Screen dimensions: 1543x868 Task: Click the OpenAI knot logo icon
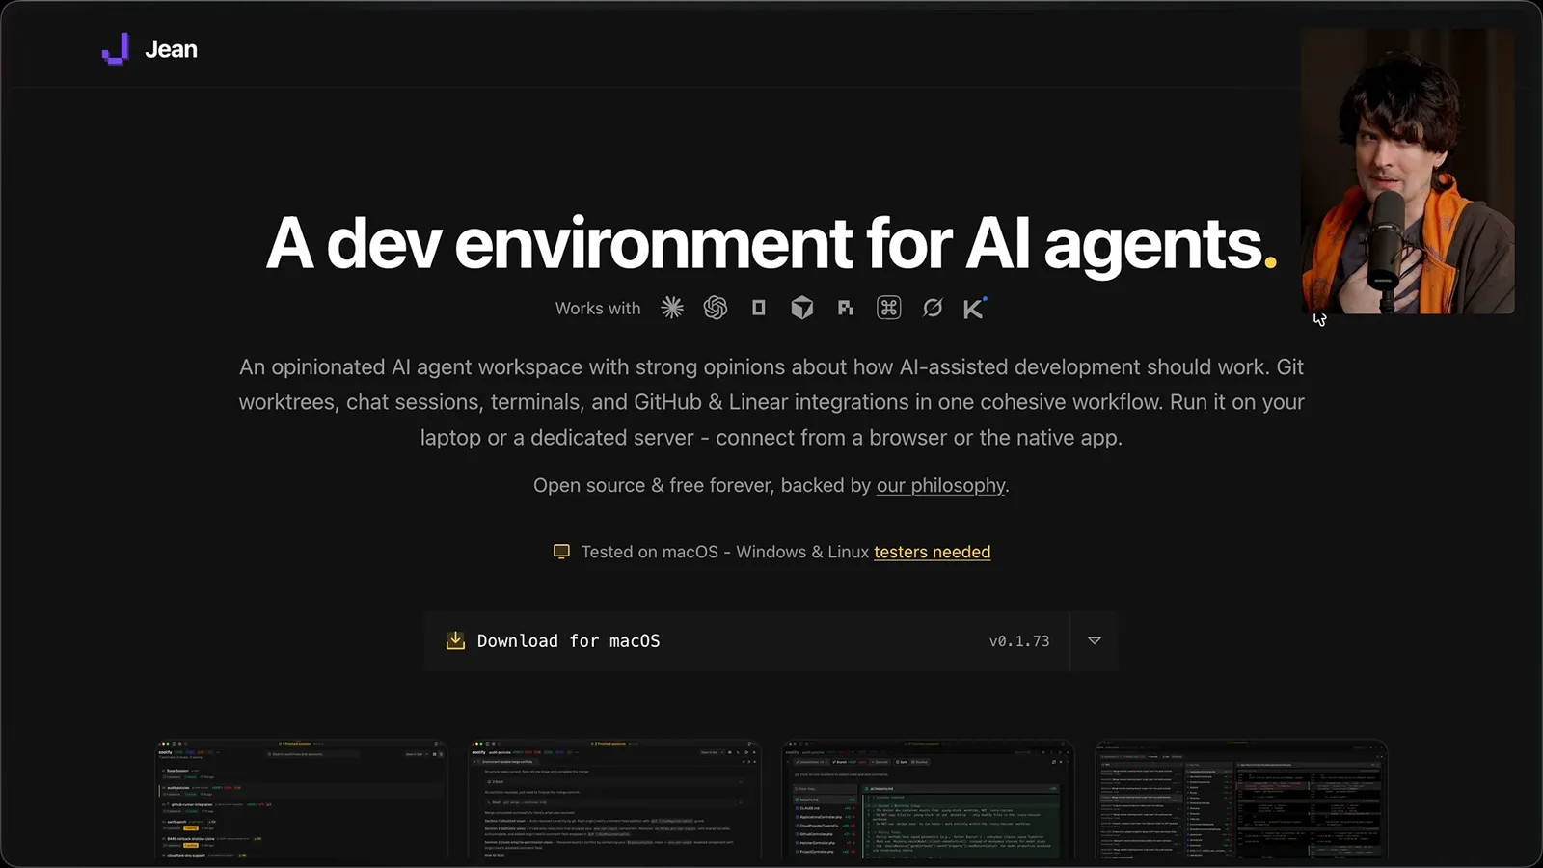pyautogui.click(x=716, y=308)
